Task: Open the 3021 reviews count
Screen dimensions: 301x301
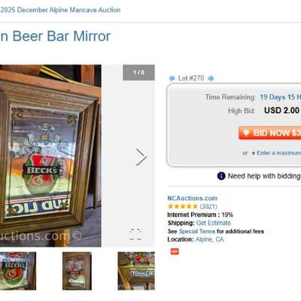Action: coord(208,206)
